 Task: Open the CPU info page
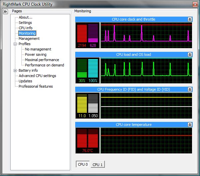[x=26, y=28]
